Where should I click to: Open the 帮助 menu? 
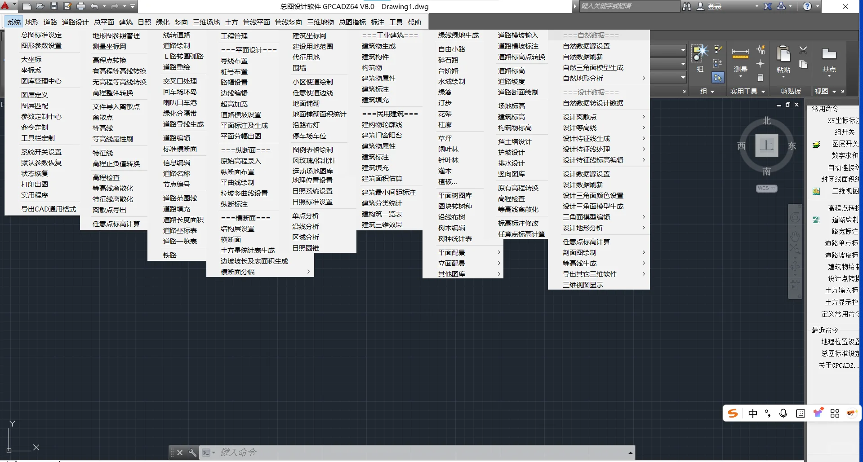(414, 22)
